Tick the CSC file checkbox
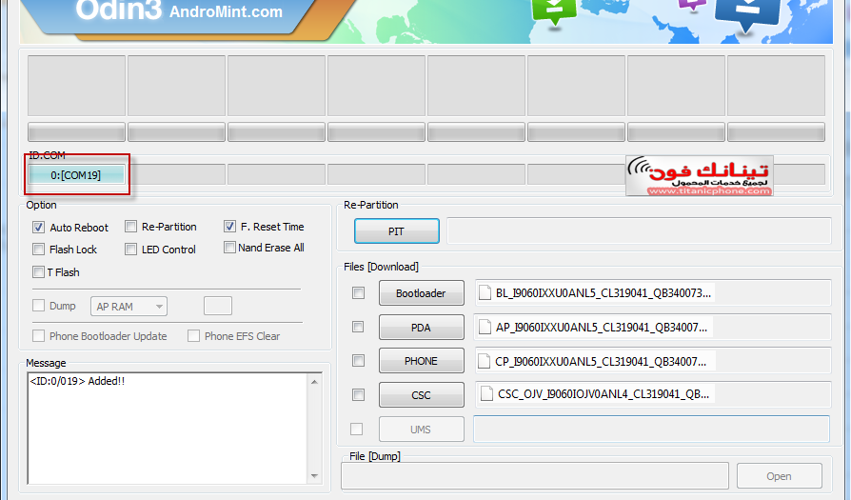The width and height of the screenshot is (851, 500). tap(358, 394)
